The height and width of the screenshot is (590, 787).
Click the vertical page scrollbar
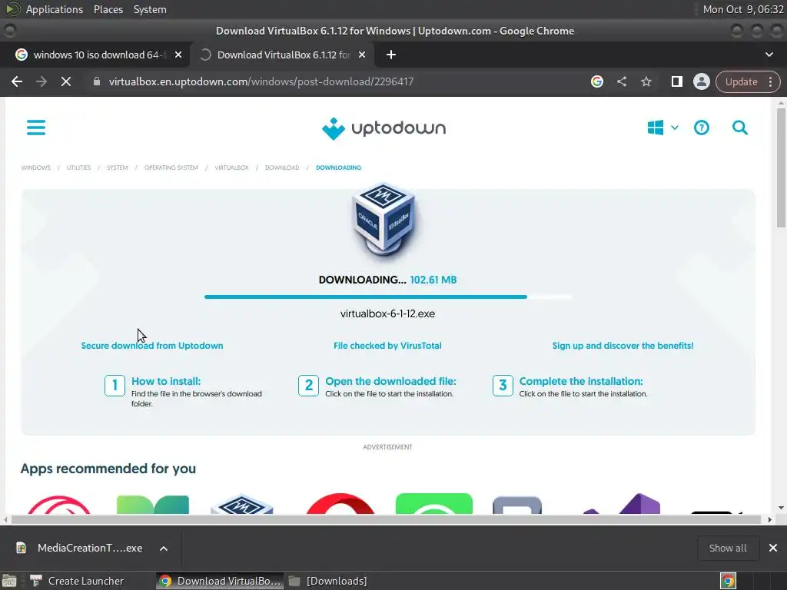[781, 168]
